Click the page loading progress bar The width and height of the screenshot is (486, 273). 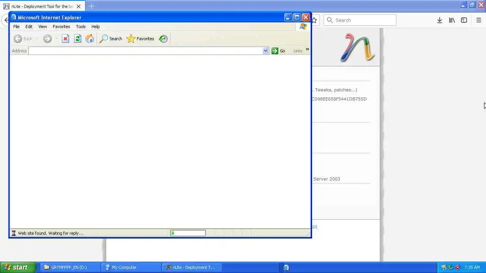[x=188, y=233]
